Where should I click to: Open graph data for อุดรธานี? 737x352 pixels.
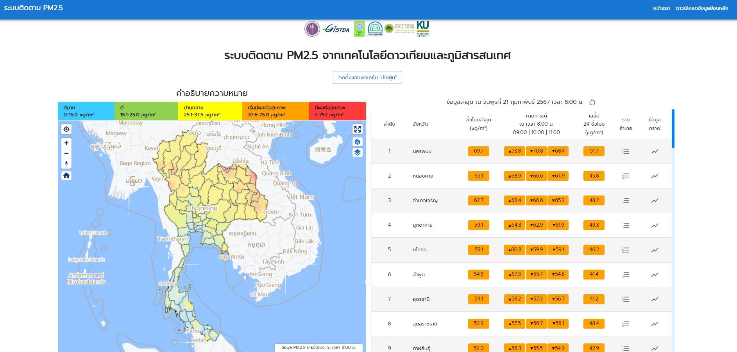coord(655,299)
